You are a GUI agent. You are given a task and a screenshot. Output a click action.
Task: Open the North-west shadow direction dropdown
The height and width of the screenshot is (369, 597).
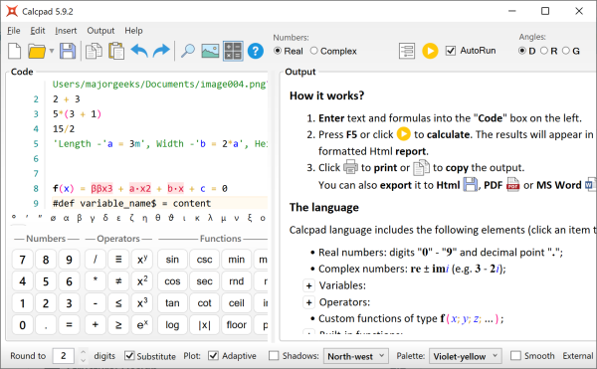click(355, 356)
